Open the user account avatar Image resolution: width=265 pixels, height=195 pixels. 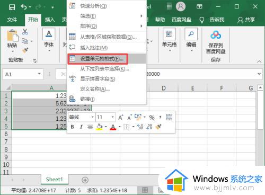click(x=181, y=6)
